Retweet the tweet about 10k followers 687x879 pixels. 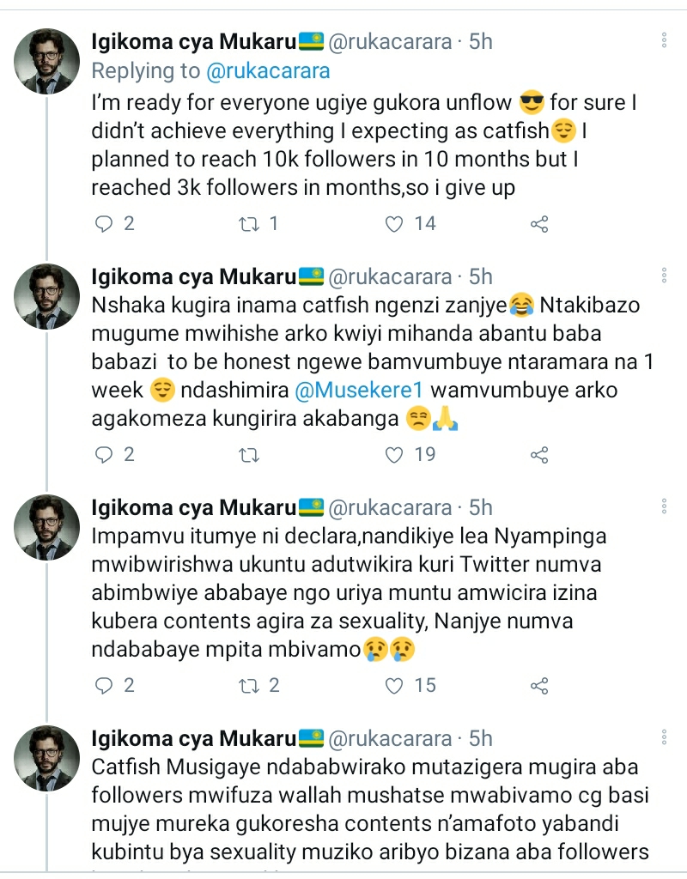[x=248, y=224]
